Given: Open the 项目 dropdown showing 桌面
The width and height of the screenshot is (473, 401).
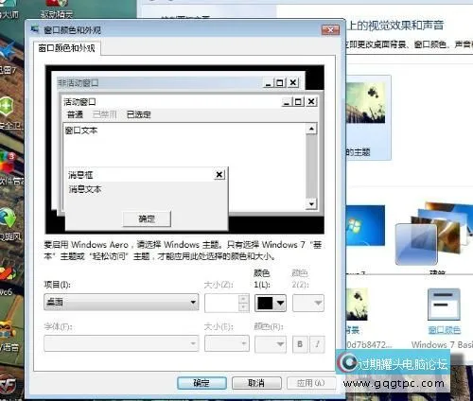Looking at the screenshot, I should [x=121, y=303].
